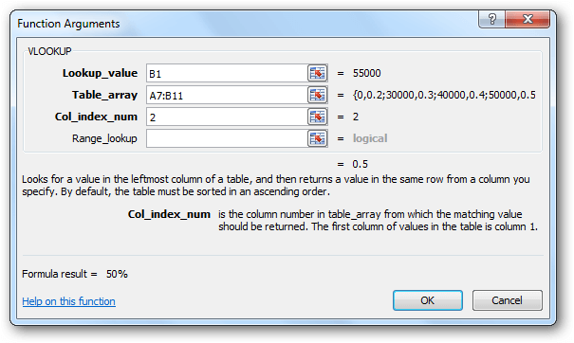Click the bold Lookup_value label
Image resolution: width=574 pixels, height=343 pixels.
(x=100, y=73)
